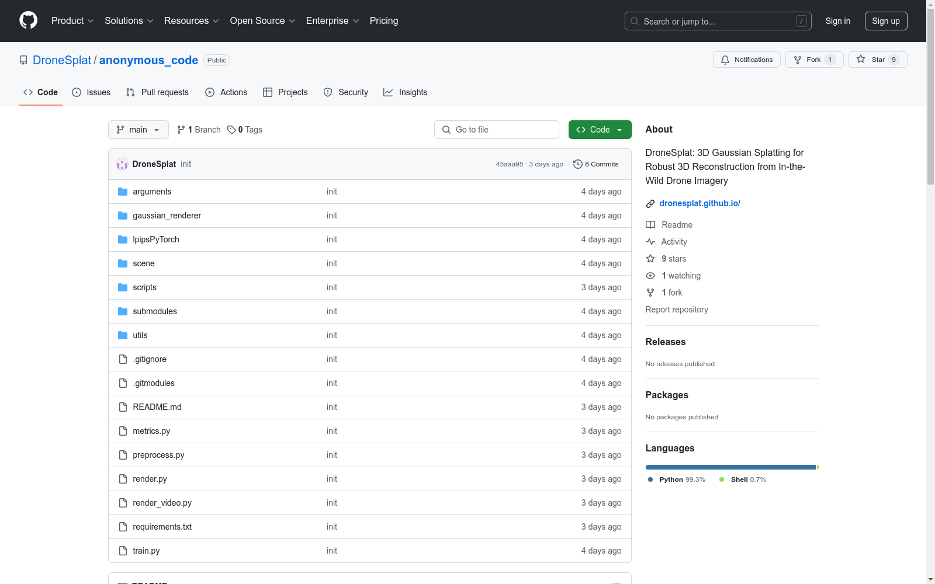Viewport: 935px width, 584px height.
Task: Open the requirements.txt file
Action: 162,527
